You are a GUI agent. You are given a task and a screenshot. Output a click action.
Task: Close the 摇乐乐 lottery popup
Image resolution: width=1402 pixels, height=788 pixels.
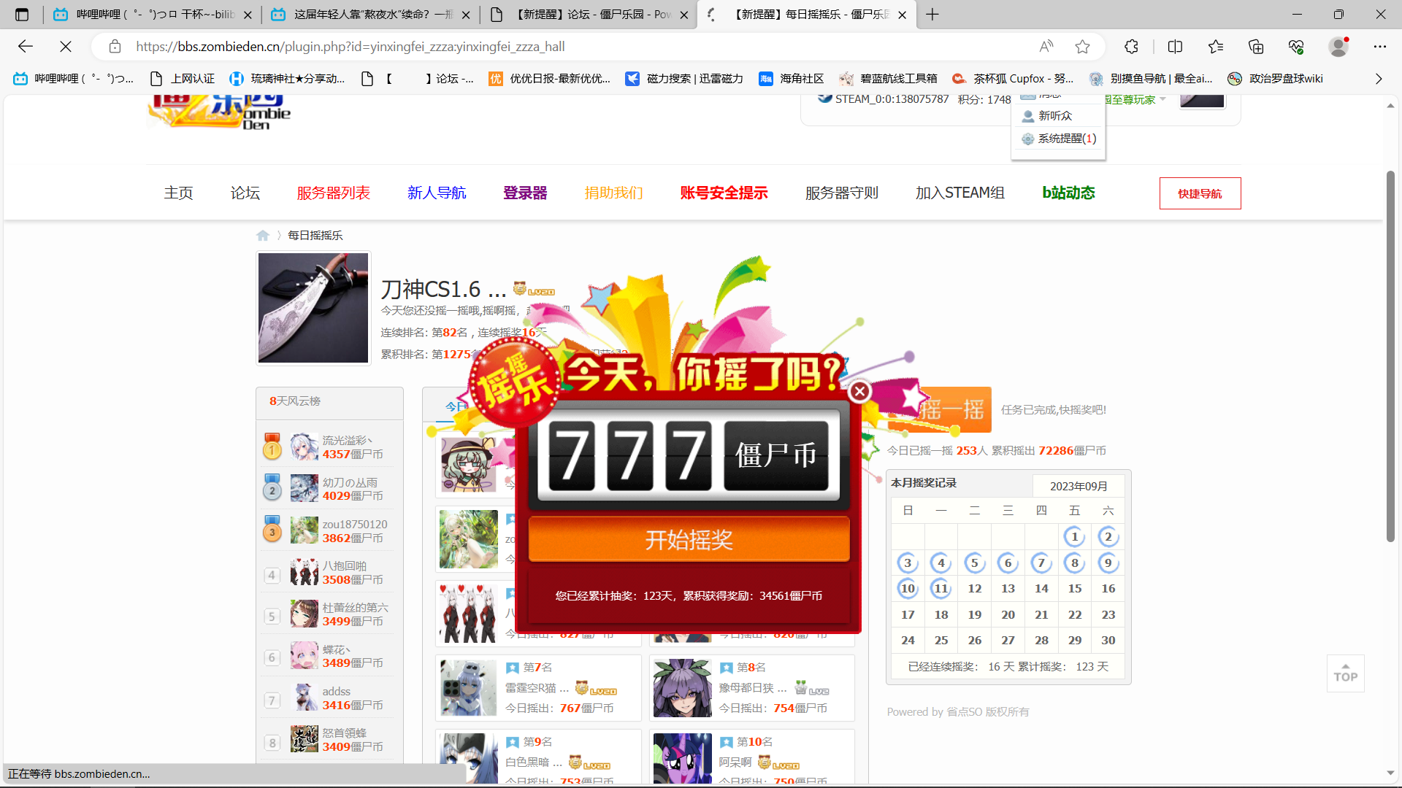pos(859,391)
